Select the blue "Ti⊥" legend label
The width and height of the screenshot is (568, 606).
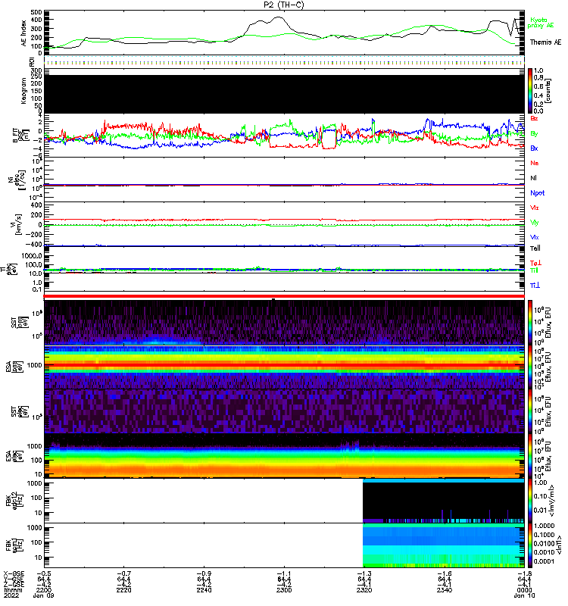click(x=535, y=286)
